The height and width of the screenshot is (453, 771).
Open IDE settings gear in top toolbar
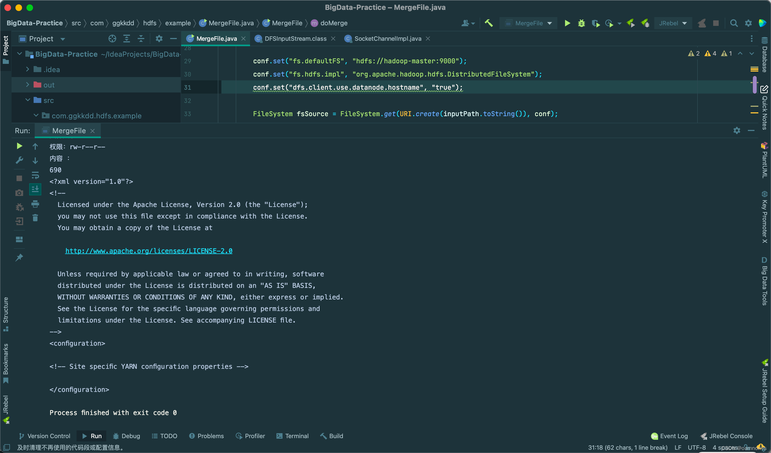tap(748, 23)
